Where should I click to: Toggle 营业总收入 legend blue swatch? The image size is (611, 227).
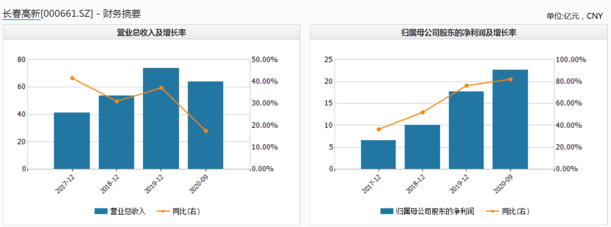point(101,211)
